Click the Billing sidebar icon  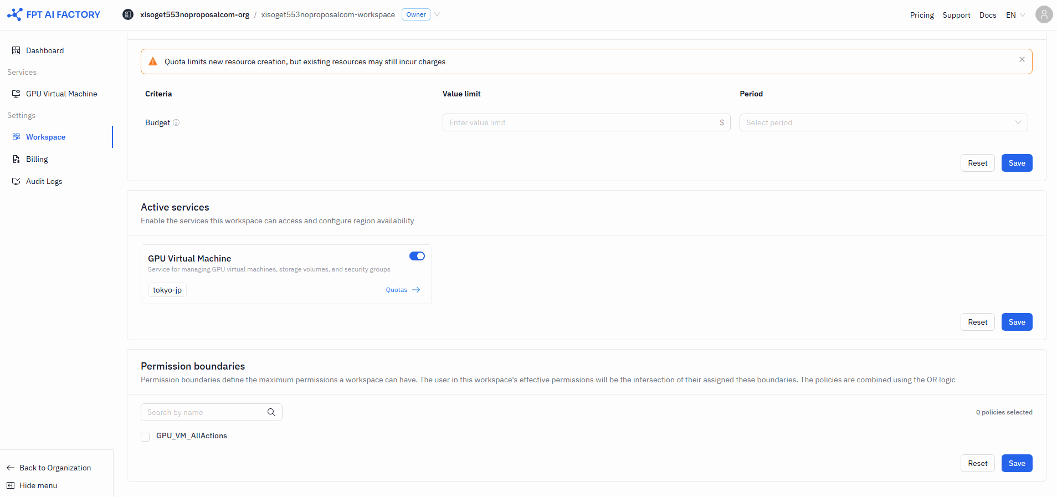16,159
